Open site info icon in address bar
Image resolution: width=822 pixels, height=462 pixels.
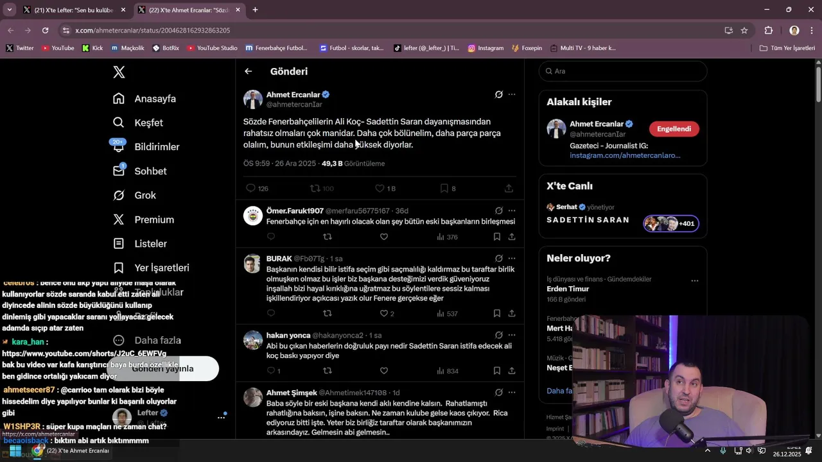click(66, 30)
